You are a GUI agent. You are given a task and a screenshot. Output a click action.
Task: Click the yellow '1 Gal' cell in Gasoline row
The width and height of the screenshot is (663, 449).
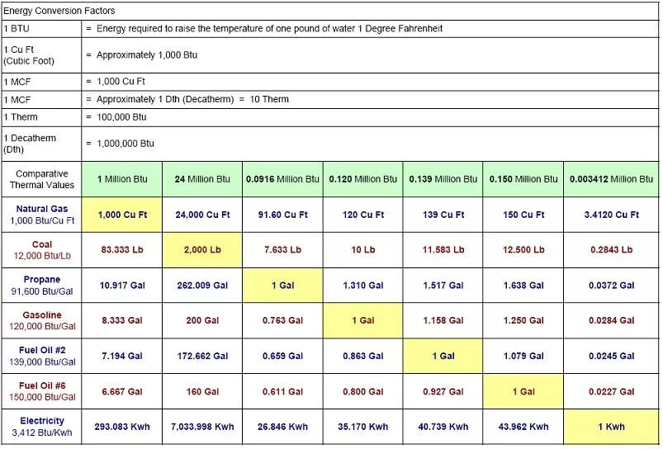coord(363,320)
